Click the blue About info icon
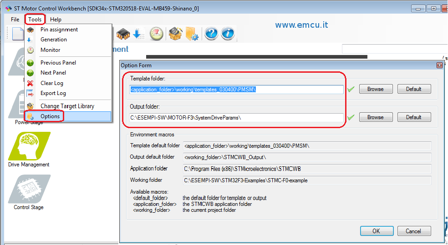Image resolution: width=448 pixels, height=245 pixels. pyautogui.click(x=228, y=34)
